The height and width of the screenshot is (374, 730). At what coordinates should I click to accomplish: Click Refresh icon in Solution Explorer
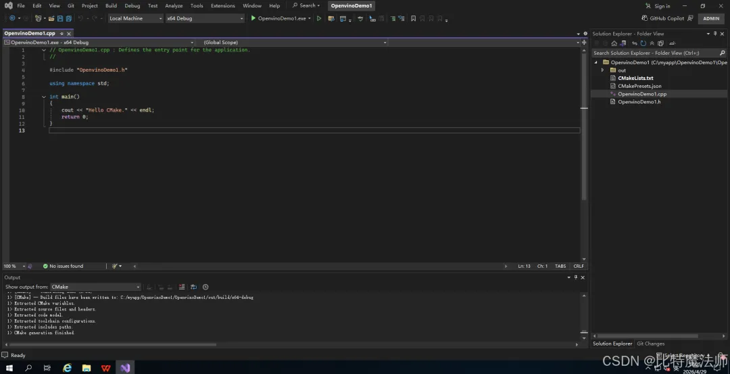[x=643, y=43]
